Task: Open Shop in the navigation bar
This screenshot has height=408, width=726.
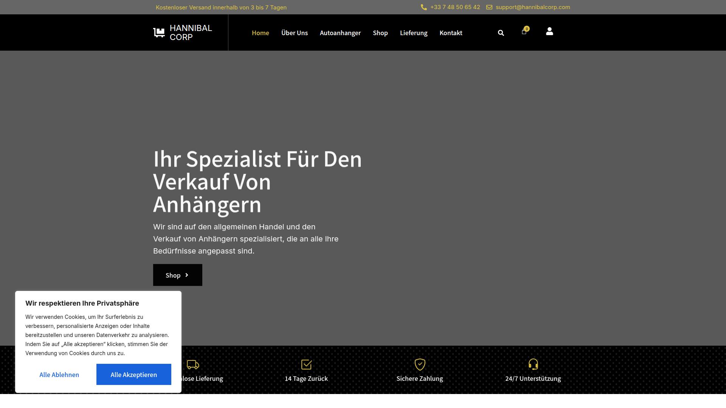Action: 380,33
